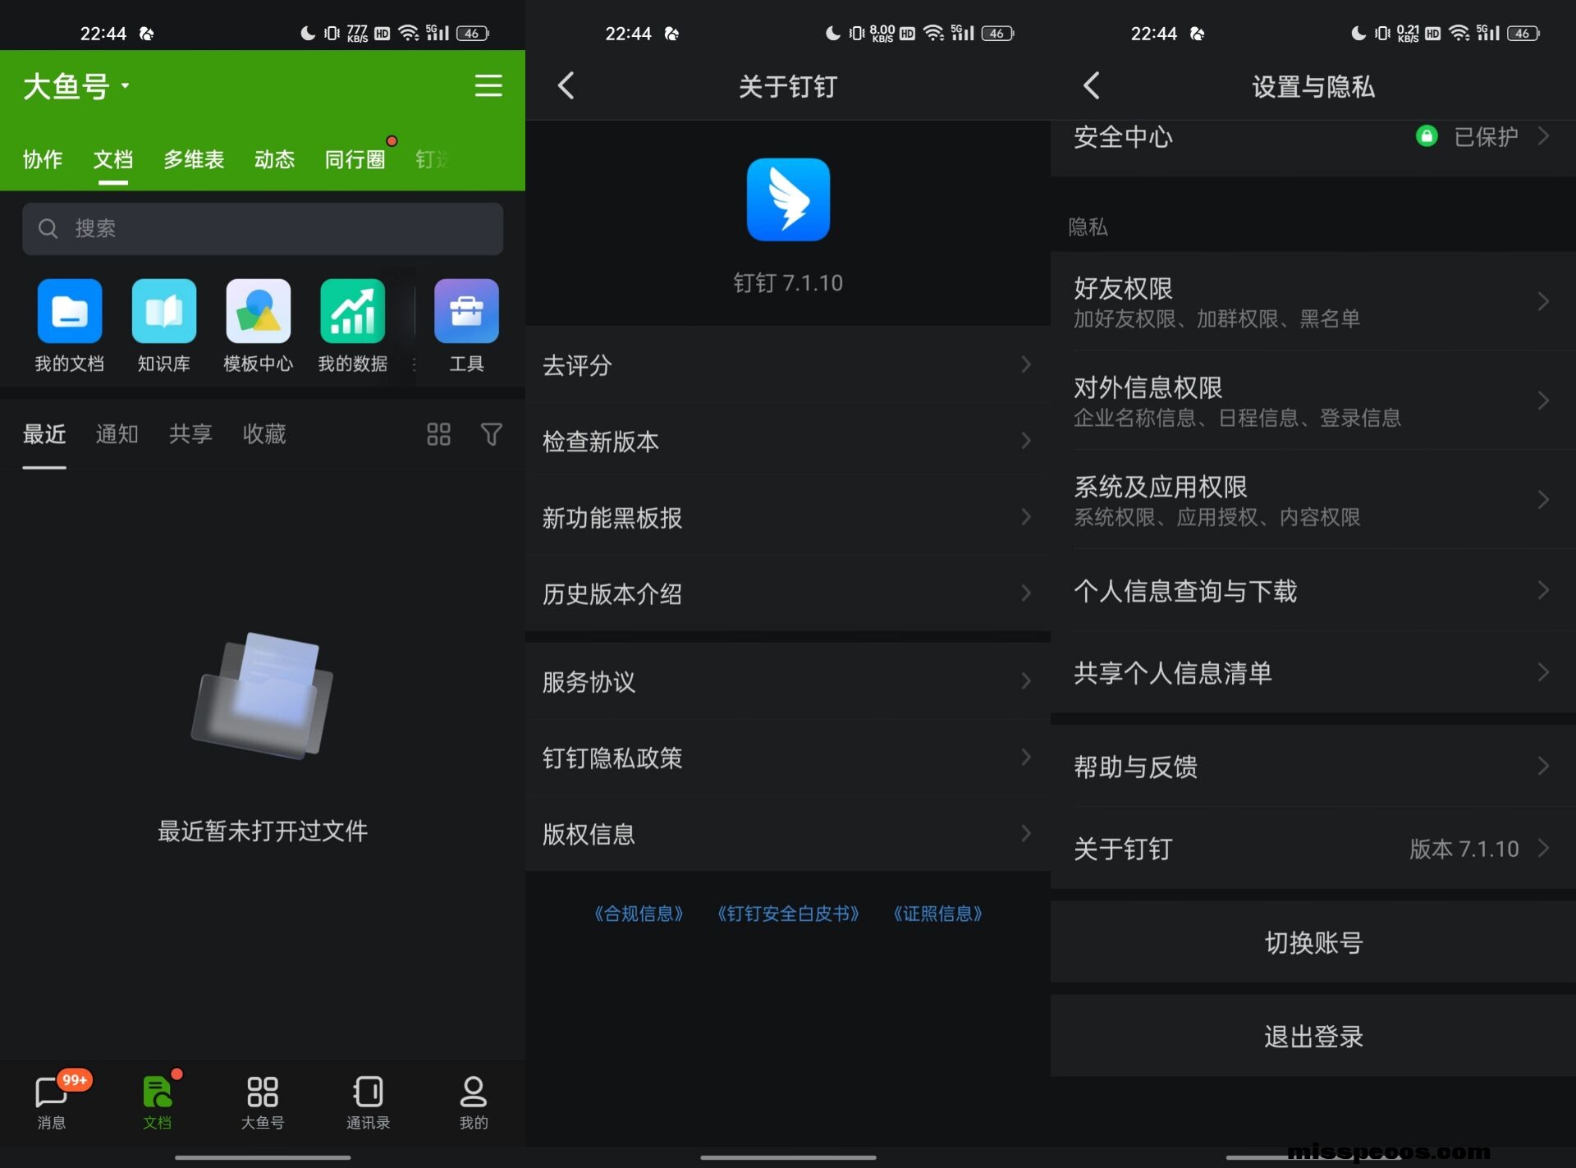Open 个人信息查询与下载 entry
The image size is (1576, 1168).
tap(1313, 591)
